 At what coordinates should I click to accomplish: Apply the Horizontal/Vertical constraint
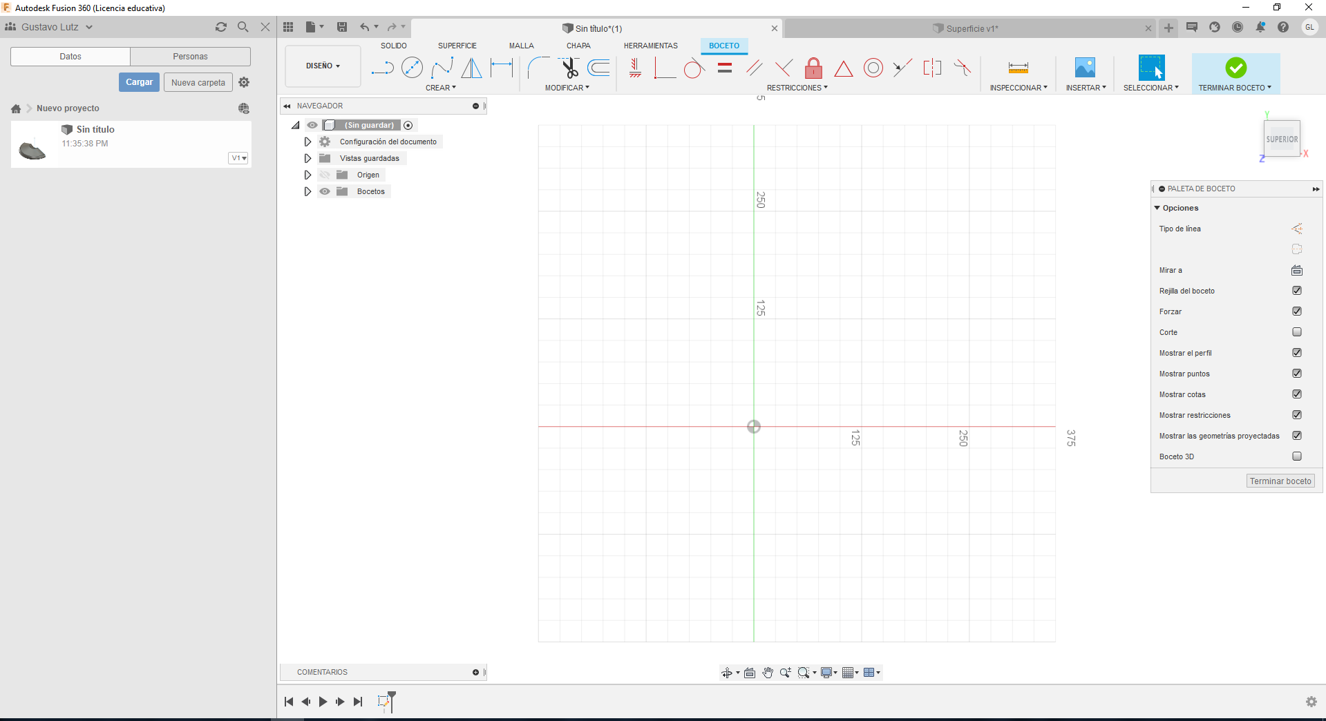[635, 68]
